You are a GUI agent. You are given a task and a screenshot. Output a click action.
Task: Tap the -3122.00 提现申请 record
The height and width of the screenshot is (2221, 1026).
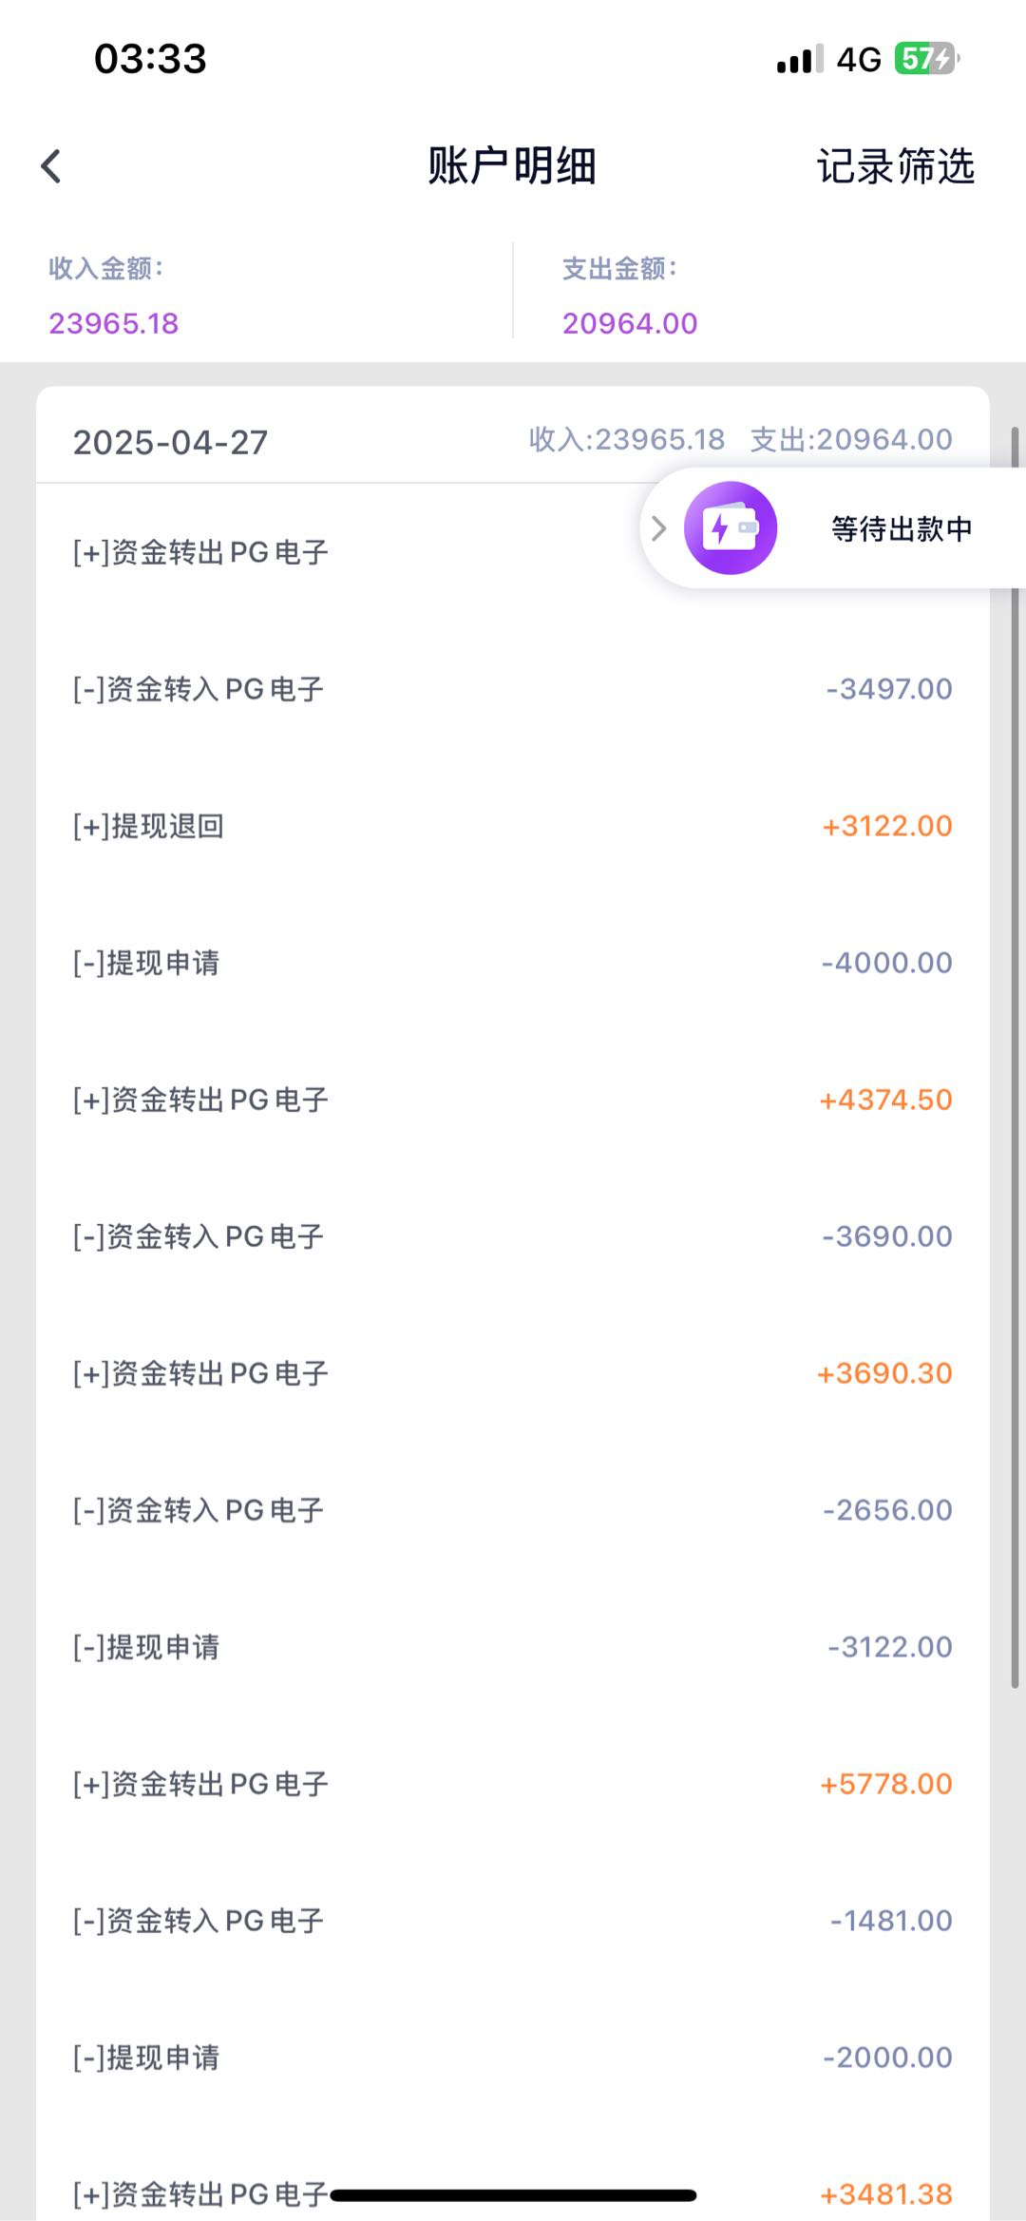pos(513,1647)
